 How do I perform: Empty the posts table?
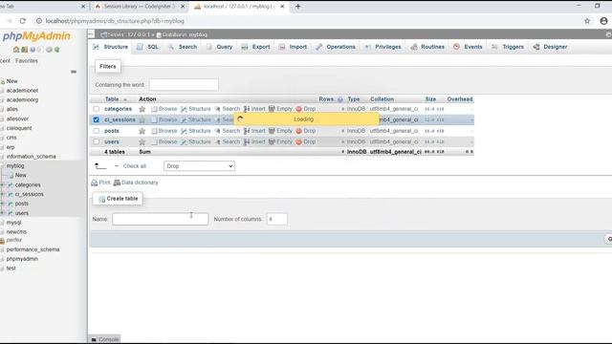click(x=280, y=131)
